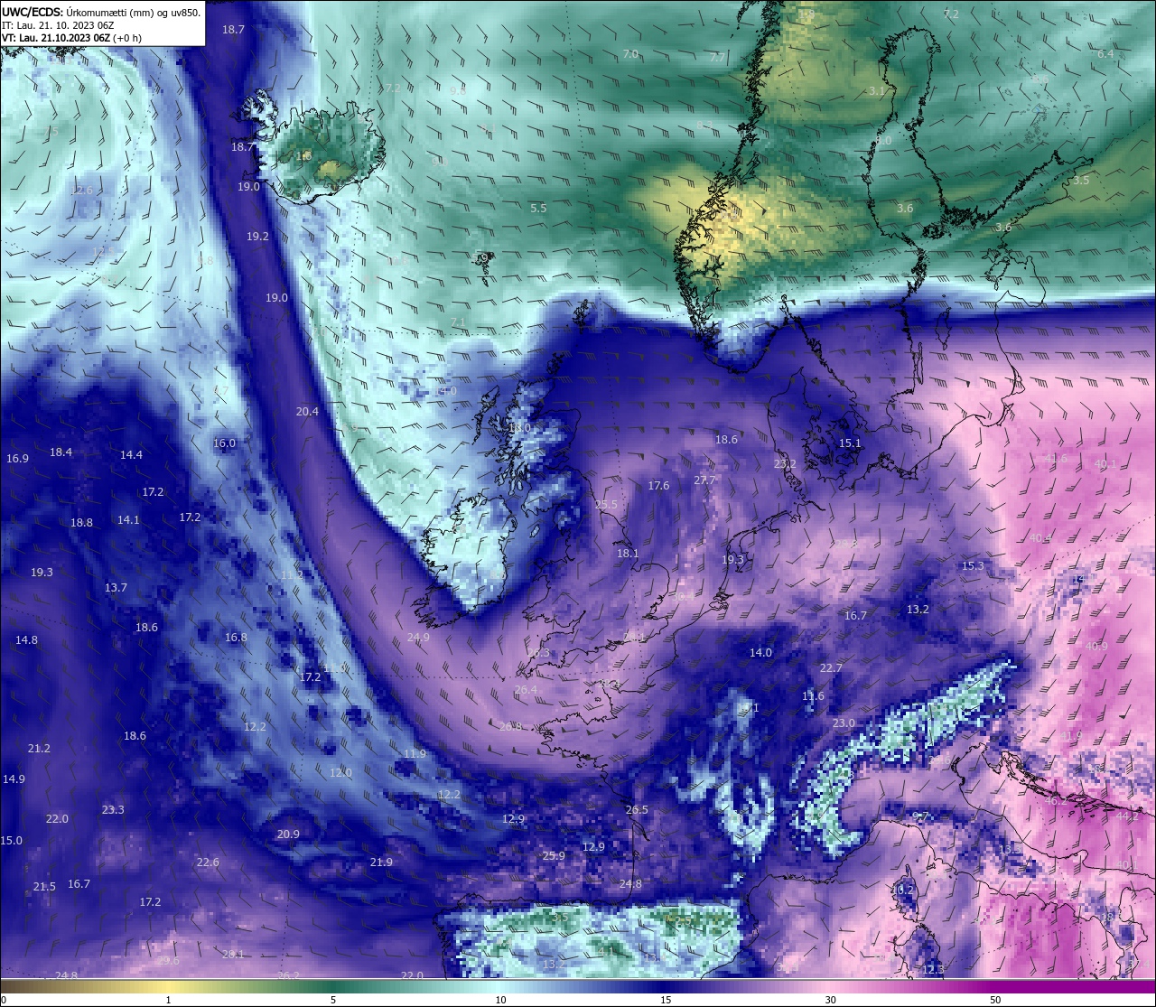Image resolution: width=1156 pixels, height=1007 pixels.
Task: Click the 44.2 value on the map
Action: [x=1127, y=816]
